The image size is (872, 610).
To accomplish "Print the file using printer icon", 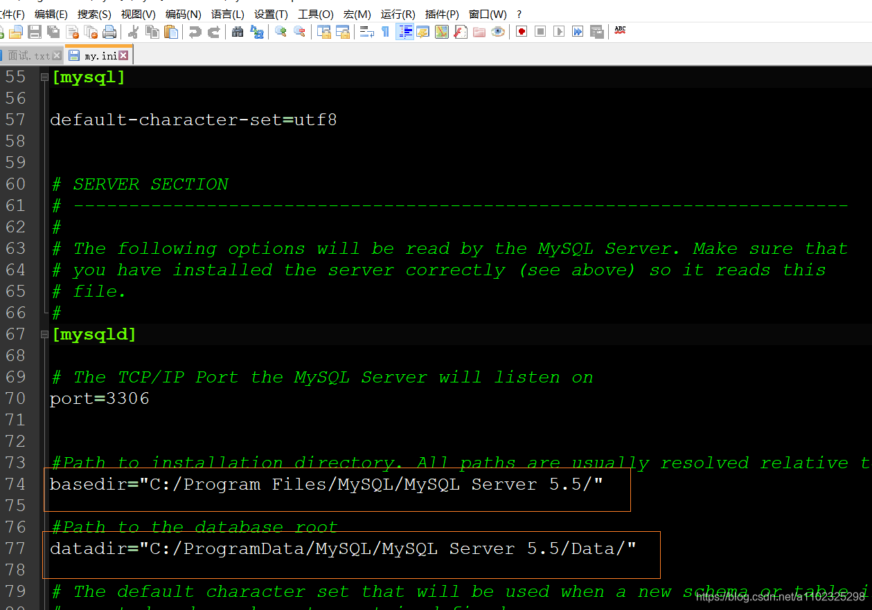I will pyautogui.click(x=109, y=32).
